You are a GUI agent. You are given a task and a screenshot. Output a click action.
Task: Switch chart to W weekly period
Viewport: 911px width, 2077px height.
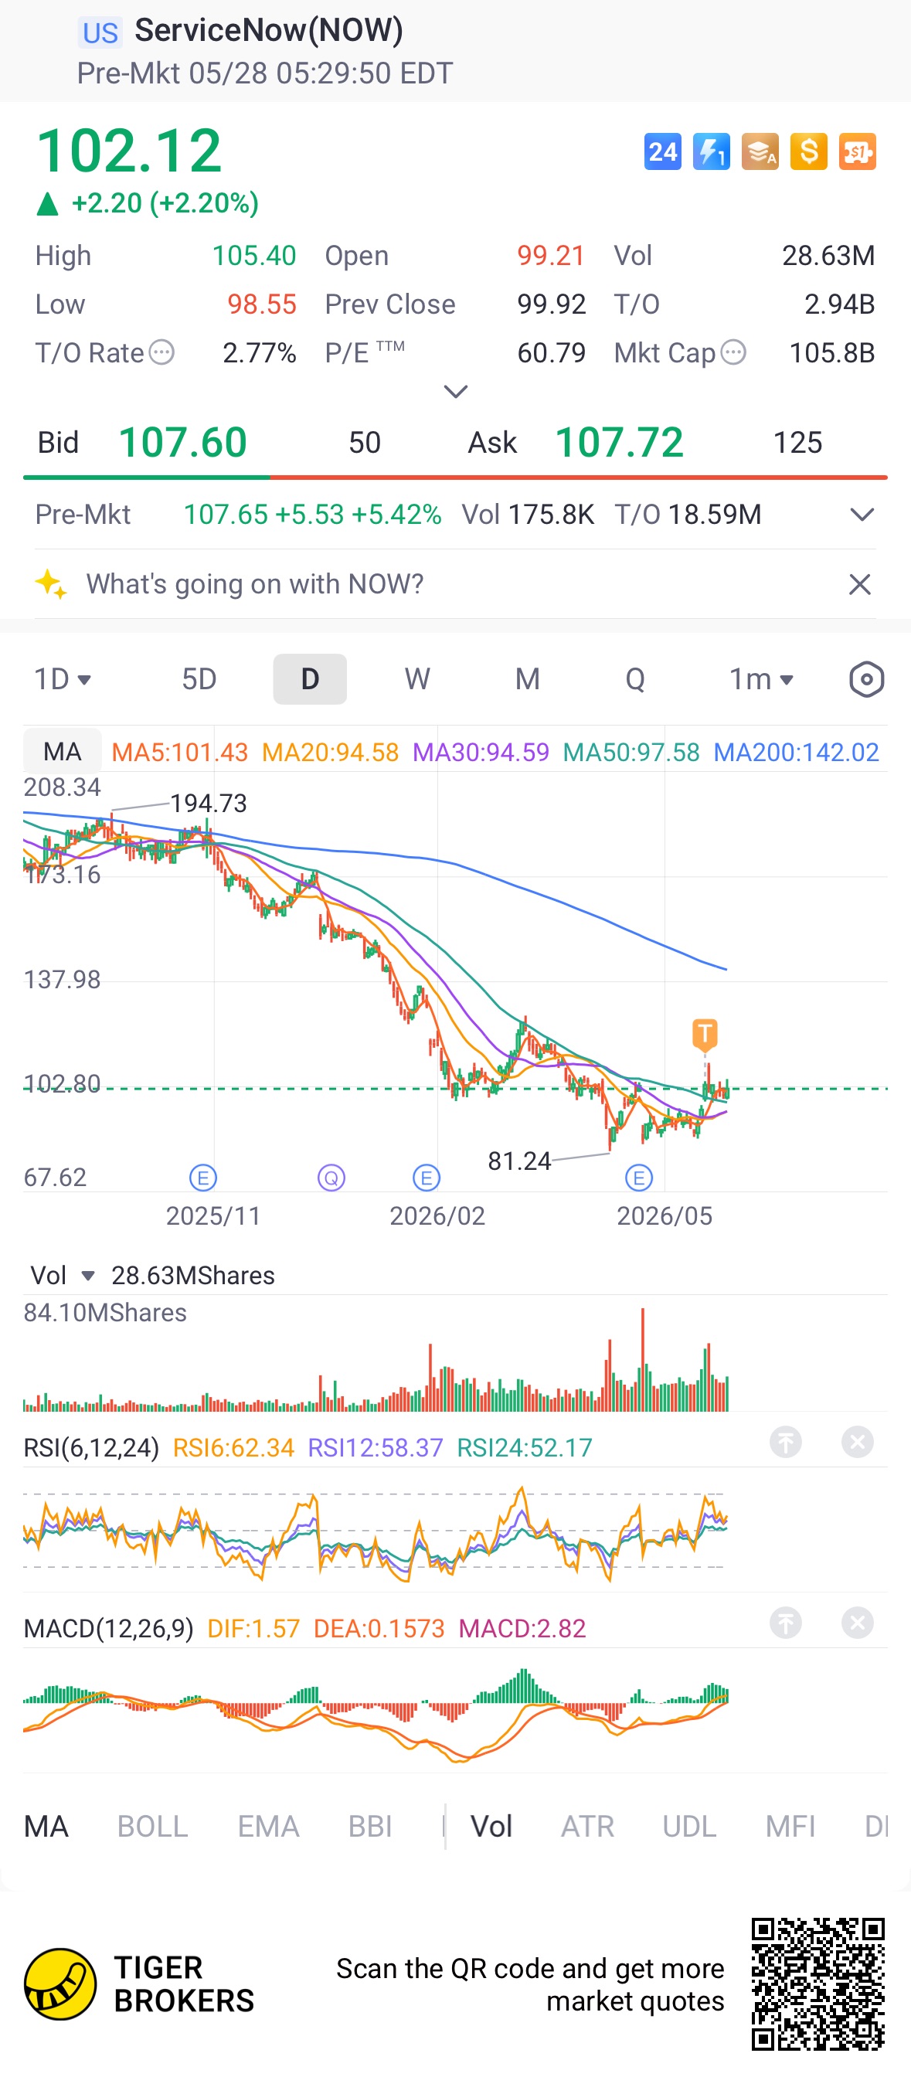coord(416,680)
